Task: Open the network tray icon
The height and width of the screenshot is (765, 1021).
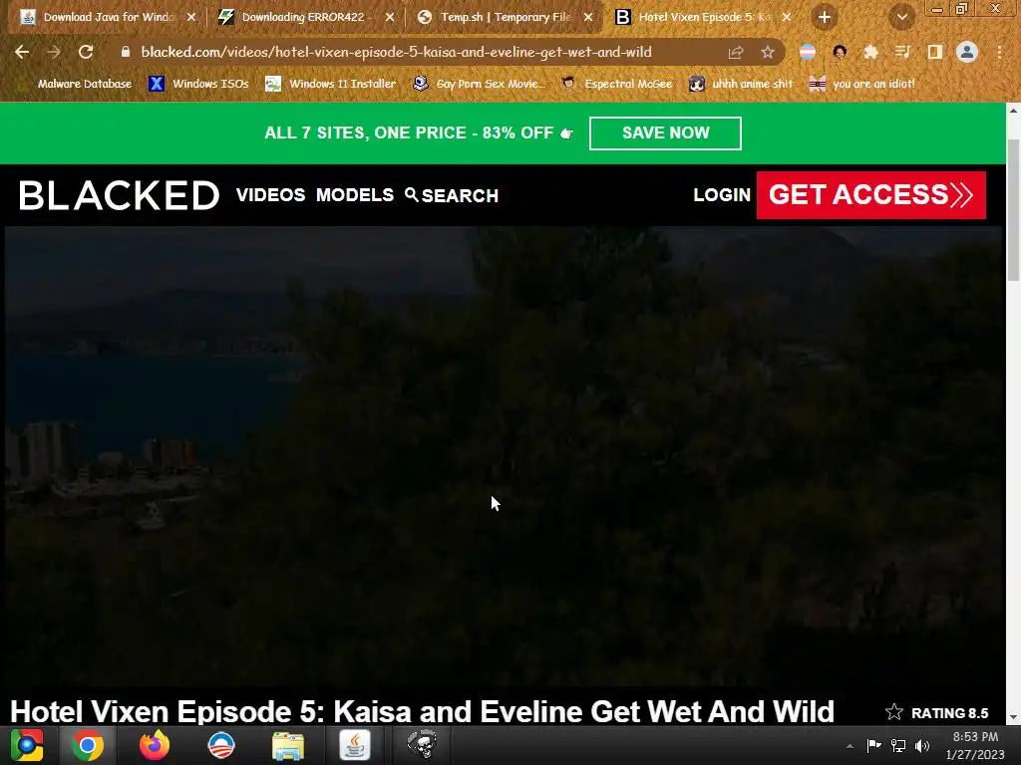Action: tap(898, 745)
